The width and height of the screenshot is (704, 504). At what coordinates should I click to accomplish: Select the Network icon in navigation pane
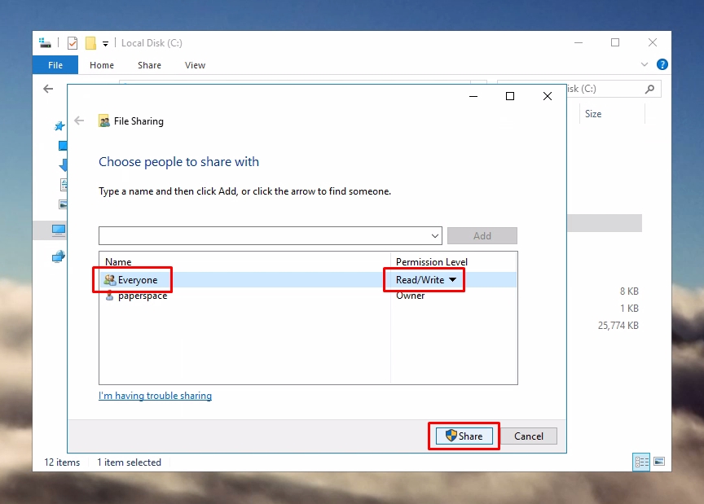click(x=59, y=256)
